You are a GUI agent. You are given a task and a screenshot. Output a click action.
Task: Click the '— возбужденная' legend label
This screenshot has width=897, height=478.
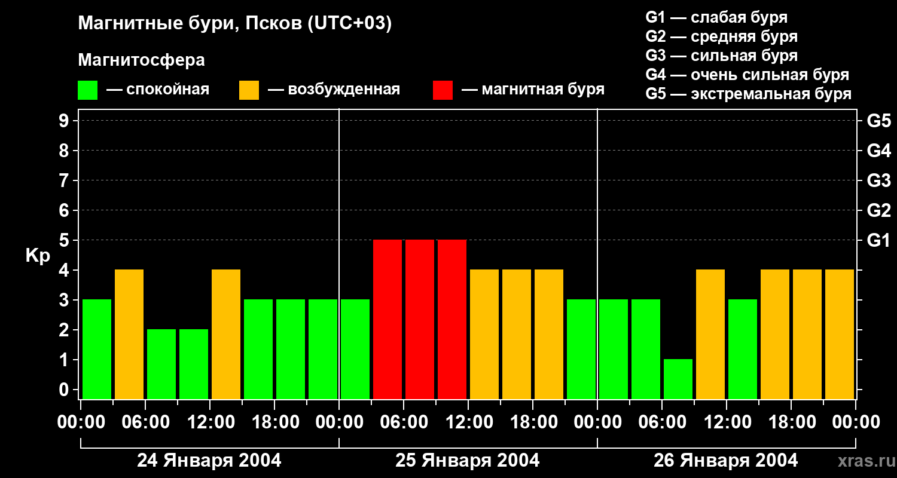[334, 90]
